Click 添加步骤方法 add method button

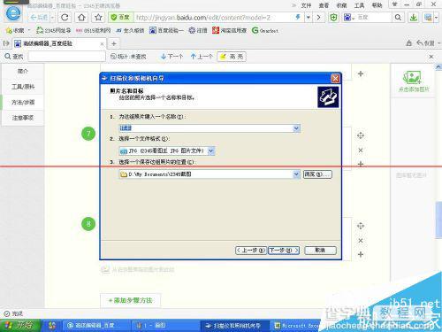tap(131, 300)
